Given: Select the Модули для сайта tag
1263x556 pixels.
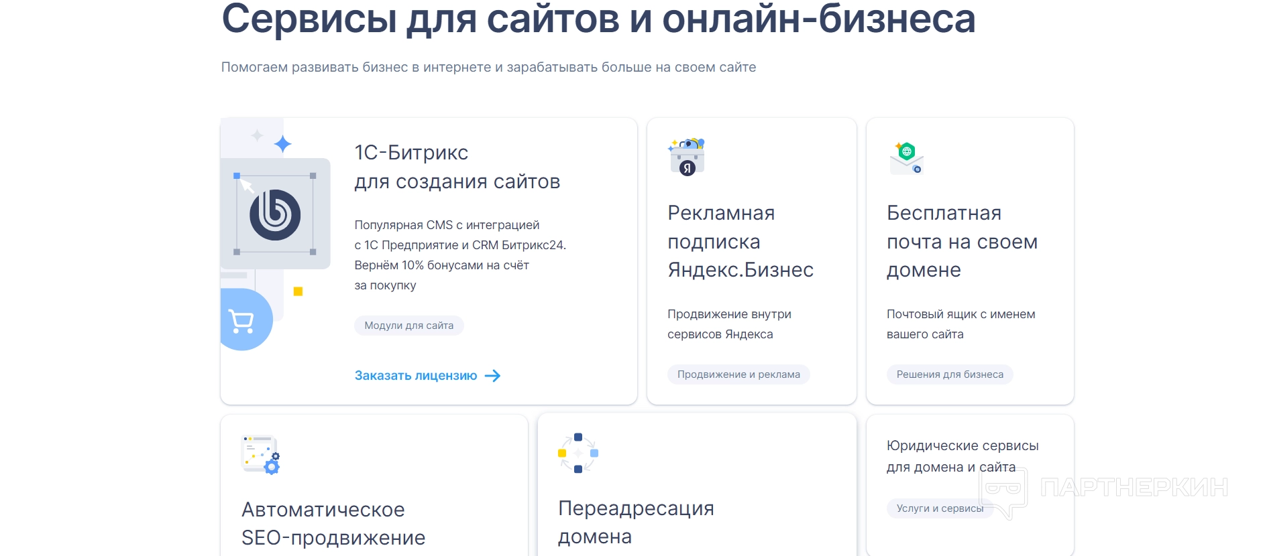Looking at the screenshot, I should pyautogui.click(x=409, y=326).
